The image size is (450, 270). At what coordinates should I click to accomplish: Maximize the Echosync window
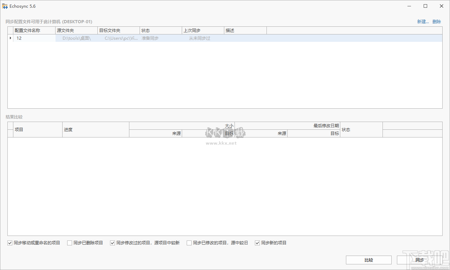[x=425, y=6]
